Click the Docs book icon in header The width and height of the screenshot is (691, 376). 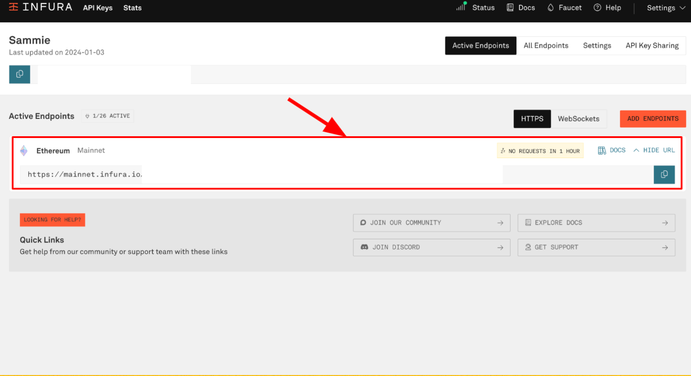tap(510, 8)
